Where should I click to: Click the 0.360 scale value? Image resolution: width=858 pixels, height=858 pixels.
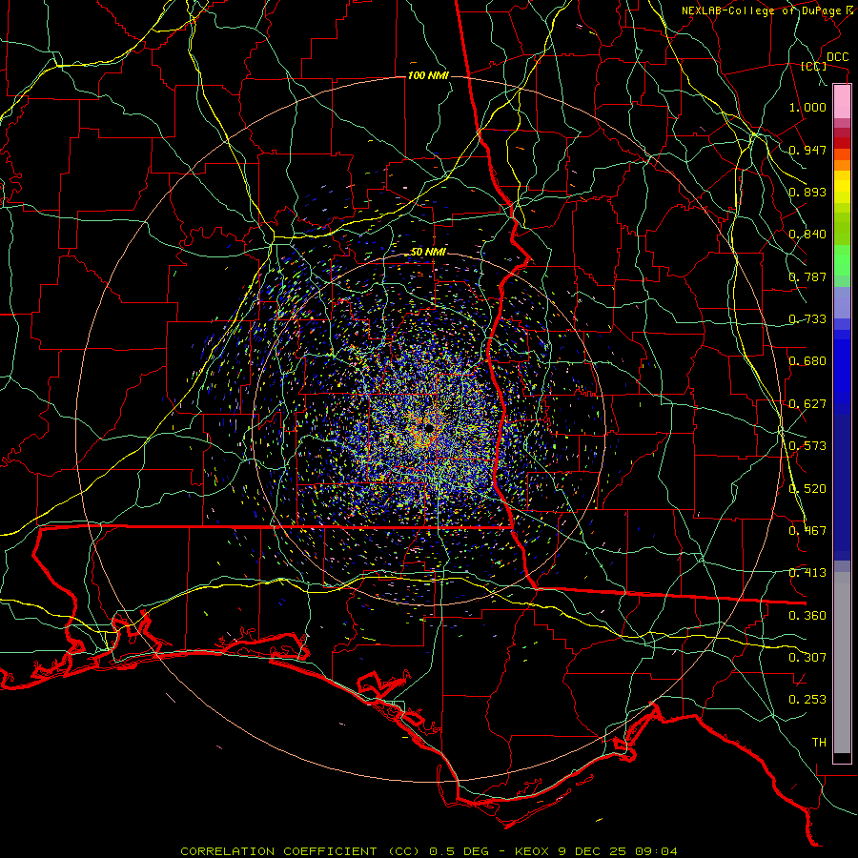pos(807,615)
